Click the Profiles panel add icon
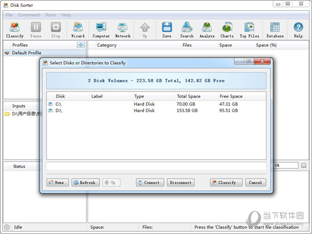 pos(81,45)
